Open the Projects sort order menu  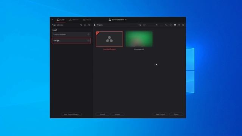(x=166, y=25)
